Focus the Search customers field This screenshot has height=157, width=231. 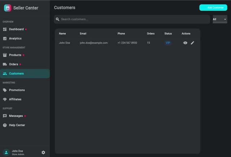pyautogui.click(x=134, y=19)
